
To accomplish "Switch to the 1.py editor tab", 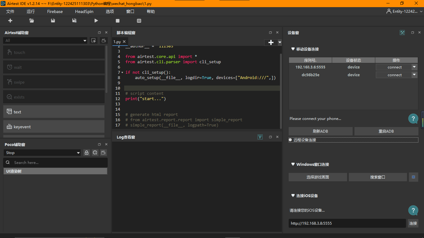I will pos(120,42).
